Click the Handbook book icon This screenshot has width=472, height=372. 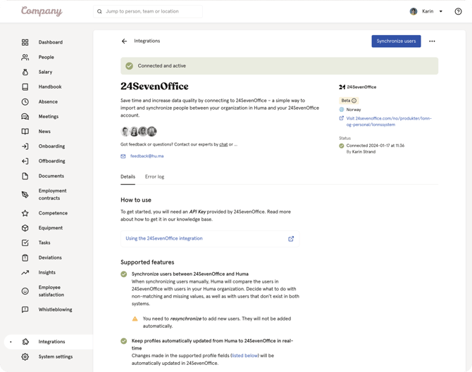click(x=25, y=86)
